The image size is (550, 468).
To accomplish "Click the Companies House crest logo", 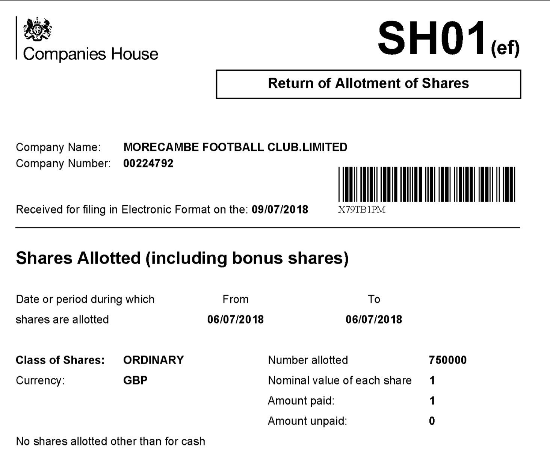I will click(37, 29).
